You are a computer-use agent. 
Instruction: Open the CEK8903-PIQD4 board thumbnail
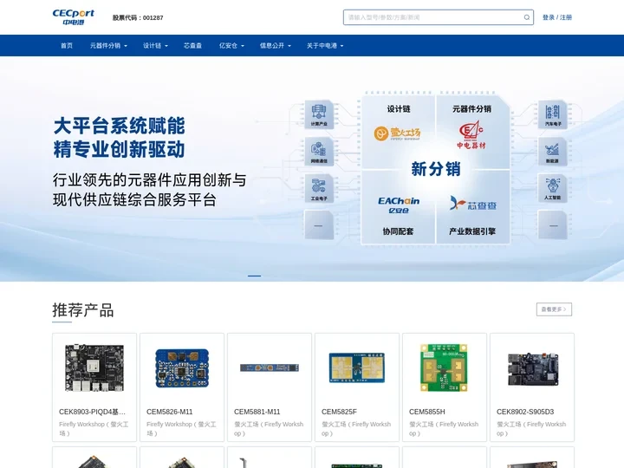pyautogui.click(x=94, y=367)
